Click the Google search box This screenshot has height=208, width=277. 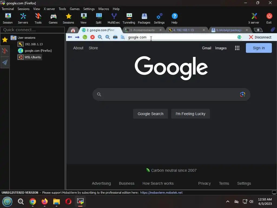(171, 95)
